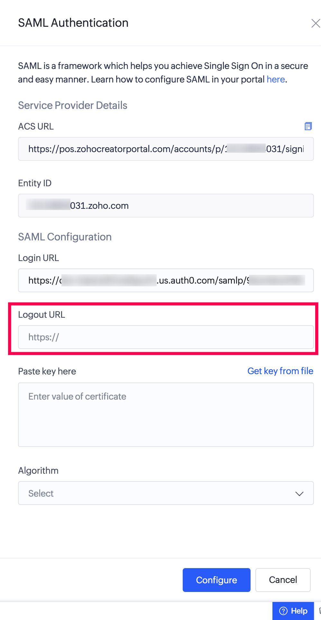Image resolution: width=321 pixels, height=620 pixels.
Task: Click the 'Get key from file' link
Action: (x=280, y=371)
